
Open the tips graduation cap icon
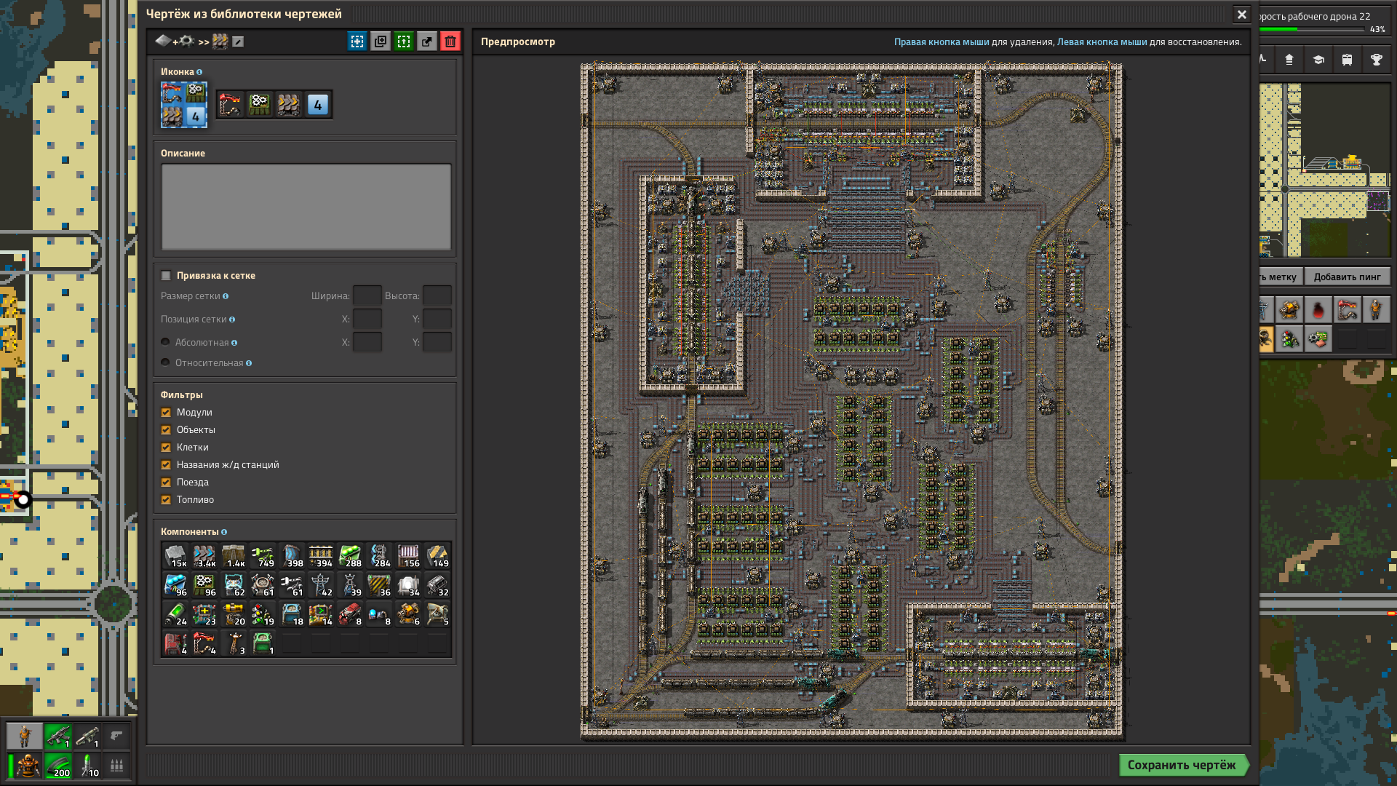[1318, 60]
